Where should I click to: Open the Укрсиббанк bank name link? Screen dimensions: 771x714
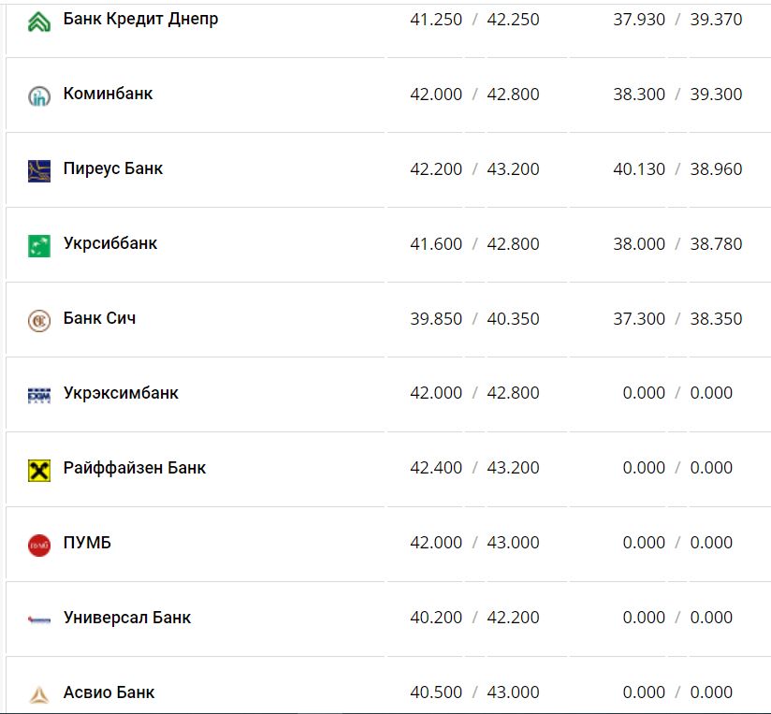tap(110, 243)
